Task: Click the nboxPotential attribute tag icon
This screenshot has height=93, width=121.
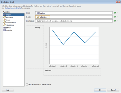Action: tap(5, 22)
